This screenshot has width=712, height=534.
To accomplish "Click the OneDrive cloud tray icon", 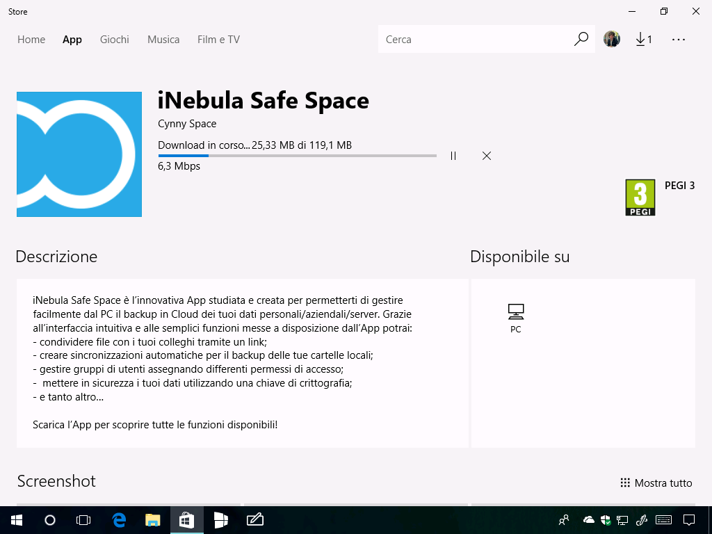I will coord(588,519).
